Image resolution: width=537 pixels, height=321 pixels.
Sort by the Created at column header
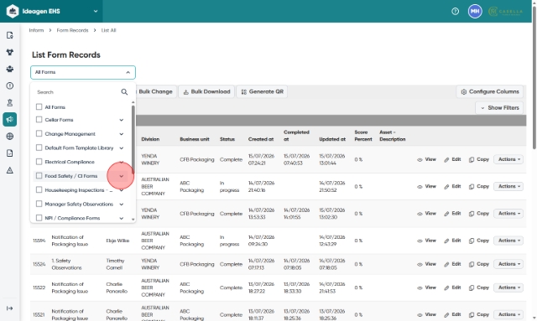click(x=261, y=139)
